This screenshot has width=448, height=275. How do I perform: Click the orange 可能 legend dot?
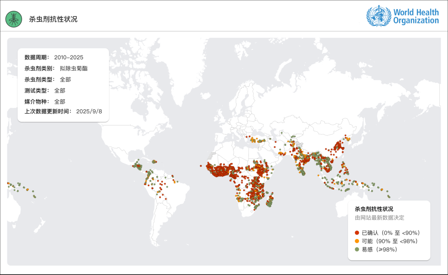(357, 241)
